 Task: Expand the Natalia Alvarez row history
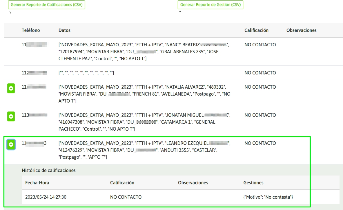click(x=11, y=89)
